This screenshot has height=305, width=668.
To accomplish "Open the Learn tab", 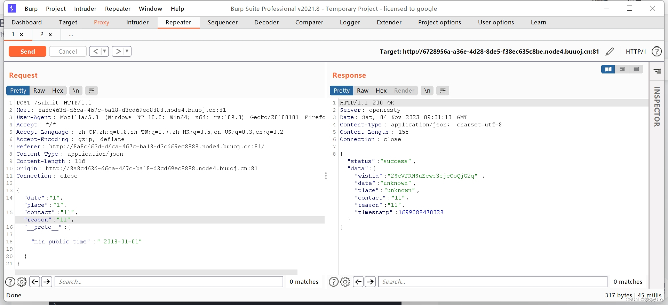I will click(539, 22).
